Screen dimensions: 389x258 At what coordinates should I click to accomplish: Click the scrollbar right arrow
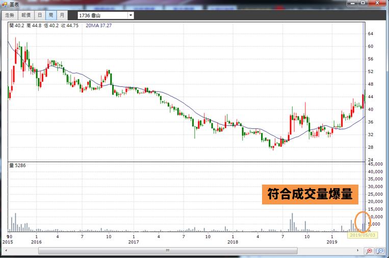[x=357, y=250]
